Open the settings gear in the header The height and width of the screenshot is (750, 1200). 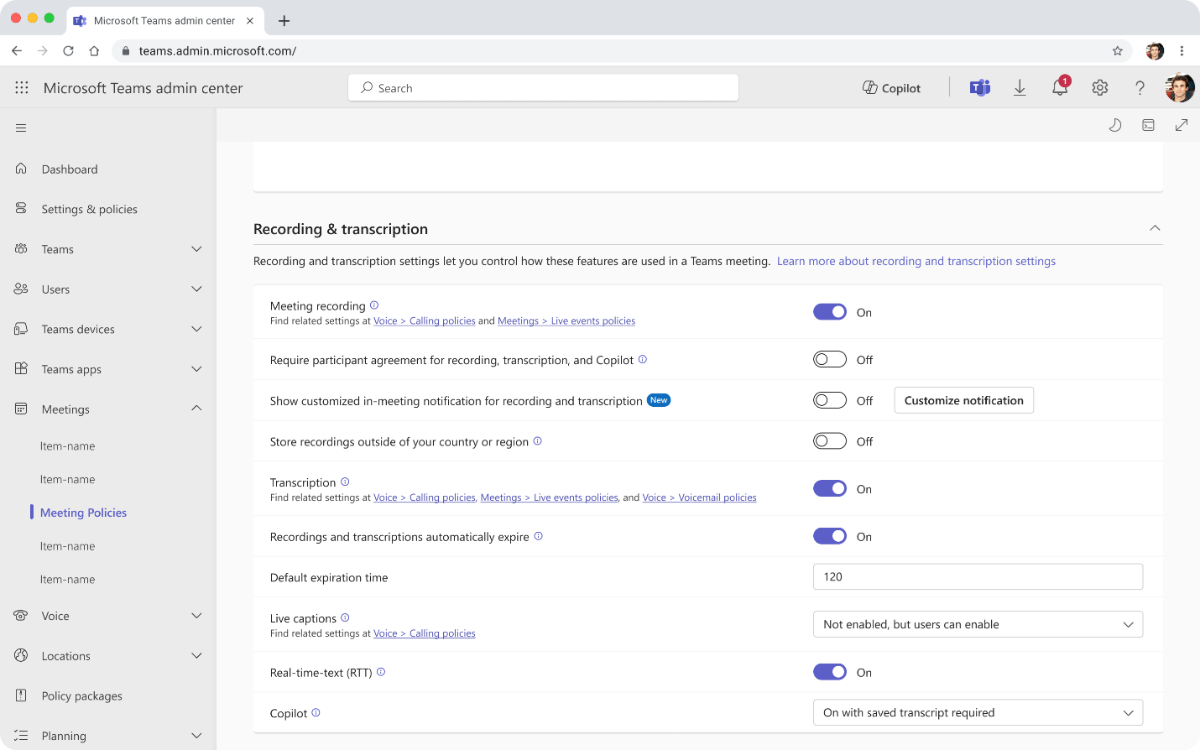point(1100,88)
